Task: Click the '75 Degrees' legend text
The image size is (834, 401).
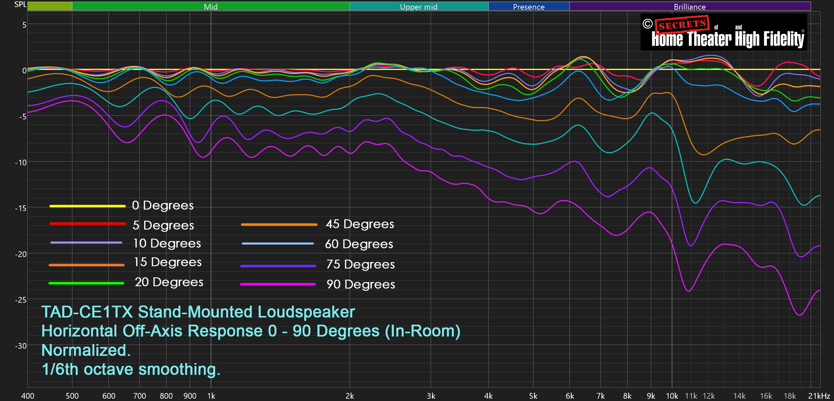Action: (x=361, y=264)
